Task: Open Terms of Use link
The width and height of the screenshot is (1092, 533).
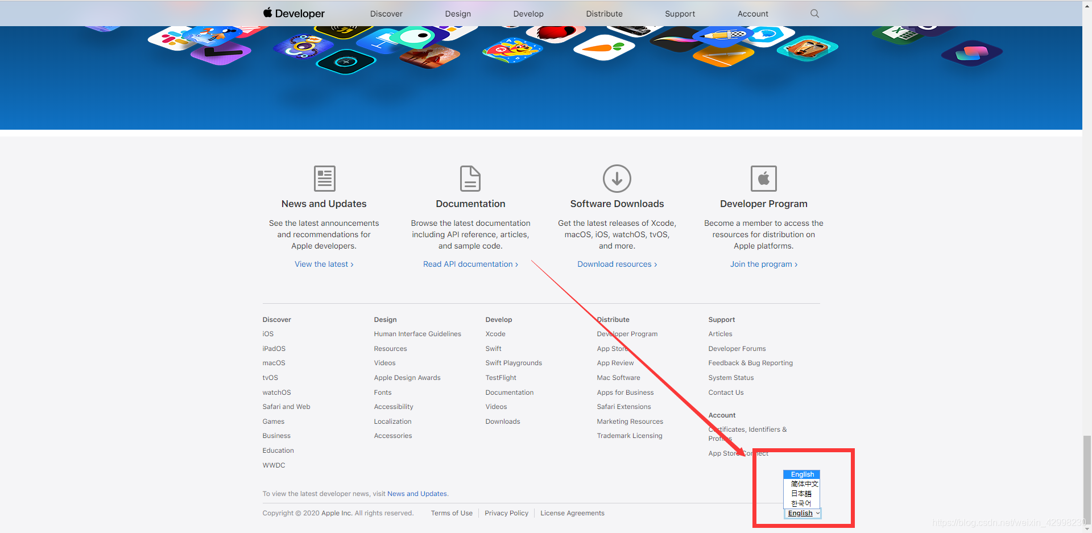Action: pyautogui.click(x=452, y=513)
